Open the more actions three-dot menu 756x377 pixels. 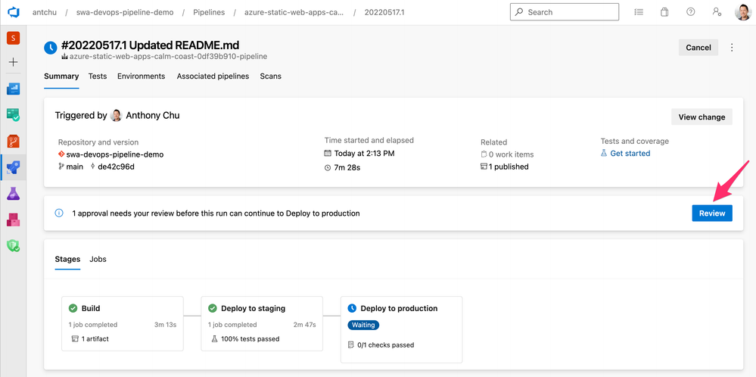[732, 48]
